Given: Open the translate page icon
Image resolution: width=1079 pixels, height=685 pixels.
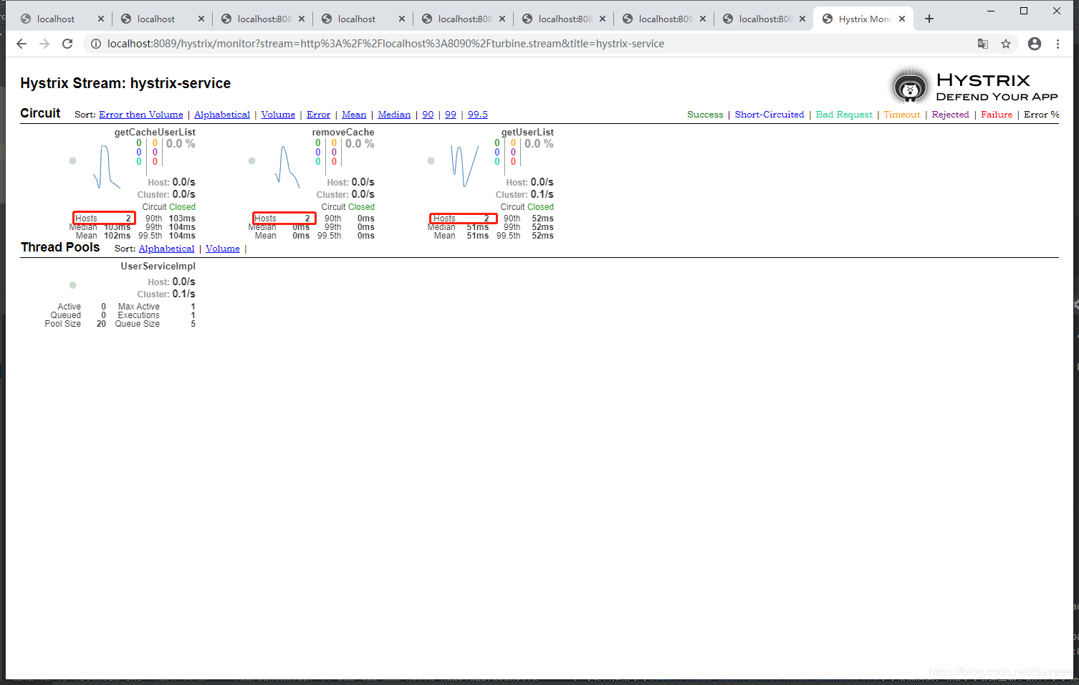Looking at the screenshot, I should [983, 44].
